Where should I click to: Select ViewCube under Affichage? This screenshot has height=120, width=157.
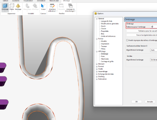105,59
